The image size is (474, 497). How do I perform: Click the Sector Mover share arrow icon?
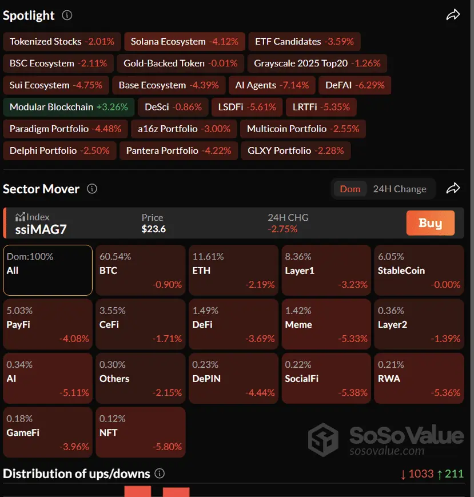(x=453, y=188)
